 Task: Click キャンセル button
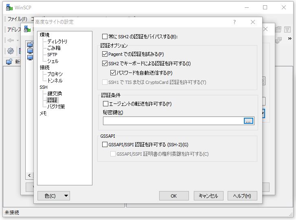208,196
